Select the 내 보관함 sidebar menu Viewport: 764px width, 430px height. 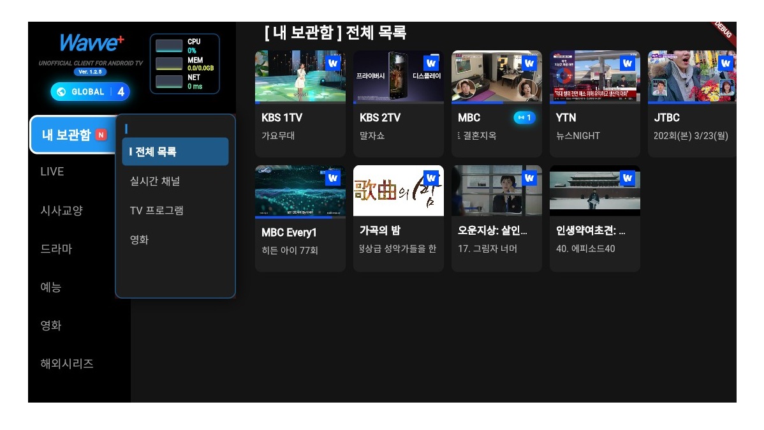pyautogui.click(x=73, y=135)
